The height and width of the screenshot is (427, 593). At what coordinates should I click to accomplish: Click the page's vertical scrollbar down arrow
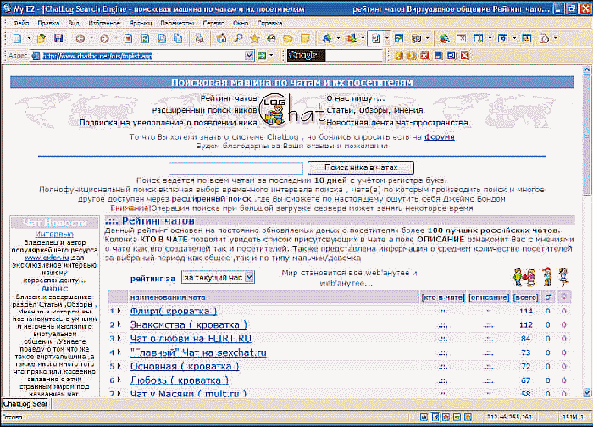point(586,392)
